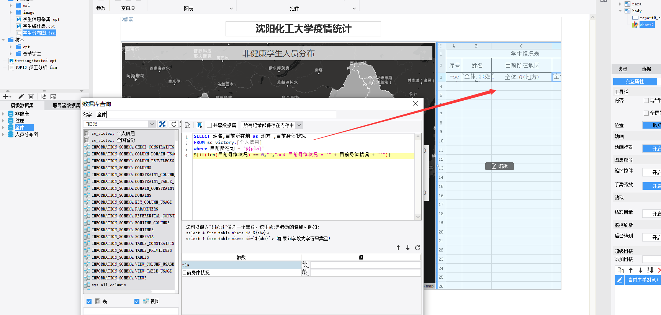The width and height of the screenshot is (661, 315).
Task: Click the 参数 toolbar item
Action: [101, 8]
